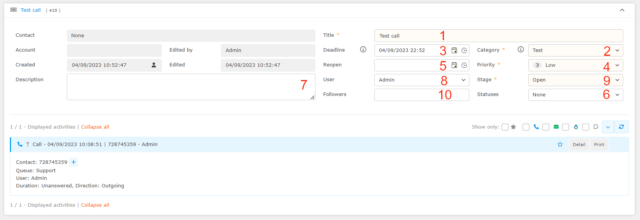Print the call activity
Screen dimensions: 640x220
[599, 145]
